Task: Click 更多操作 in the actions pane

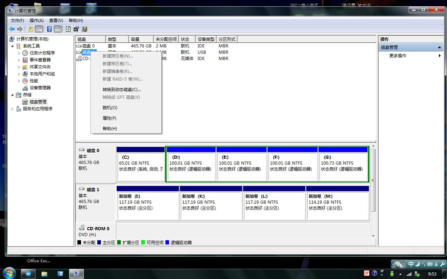Action: (398, 56)
